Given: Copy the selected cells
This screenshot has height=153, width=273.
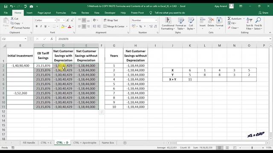Looking at the screenshot, I should pyautogui.click(x=15, y=23).
